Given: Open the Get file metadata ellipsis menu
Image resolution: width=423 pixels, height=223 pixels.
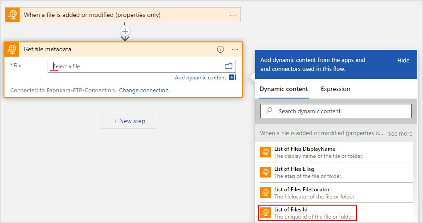Looking at the screenshot, I should (x=235, y=49).
